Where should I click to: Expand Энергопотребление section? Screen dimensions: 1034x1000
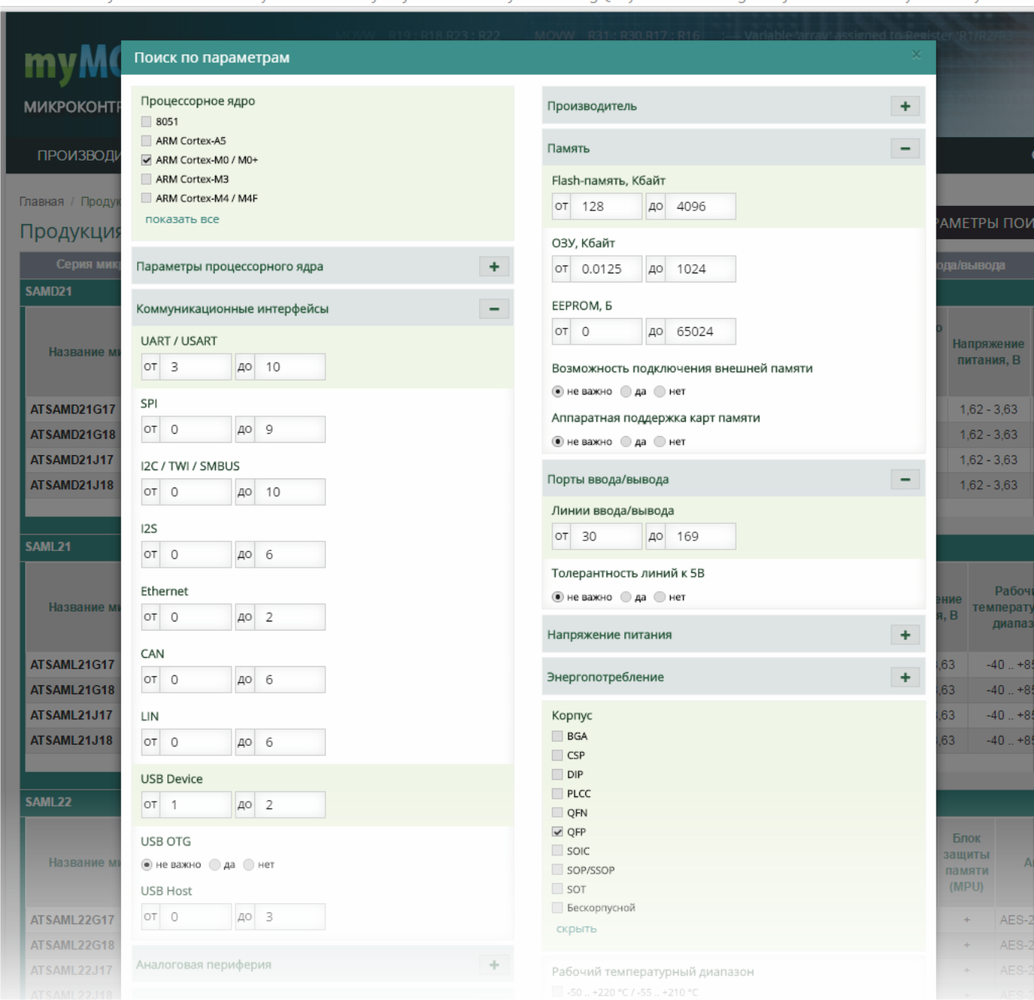[905, 678]
